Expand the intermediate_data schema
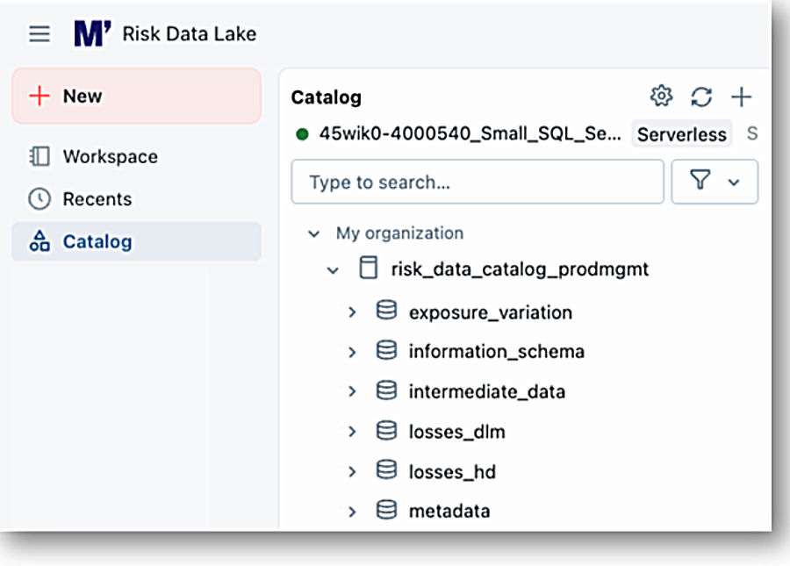Viewport: 790px width, 566px height. (x=352, y=391)
